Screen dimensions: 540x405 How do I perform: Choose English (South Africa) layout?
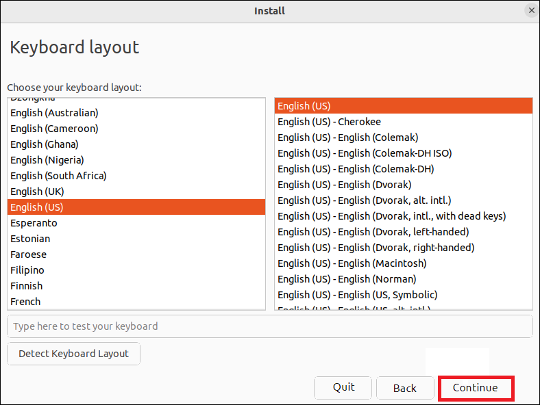point(58,176)
